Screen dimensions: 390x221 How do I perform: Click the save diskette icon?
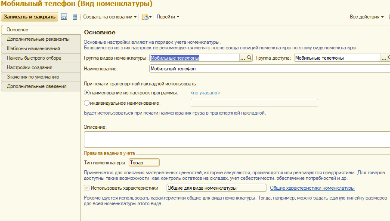[x=64, y=17]
